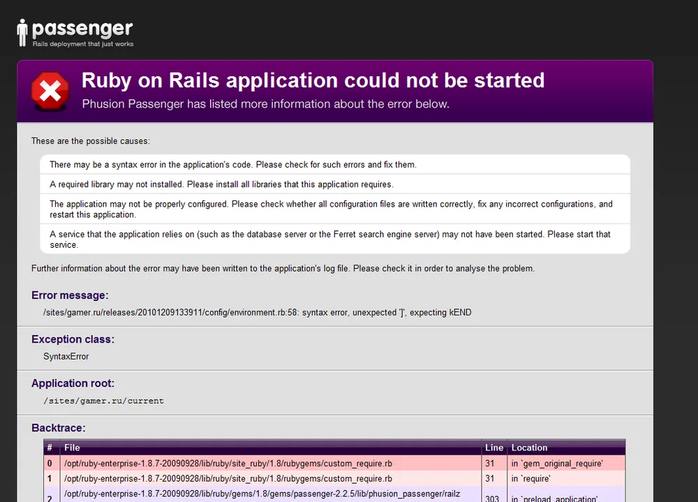Viewport: 698px width, 502px height.
Task: Click backtrace row 1 custom_require.rb file path
Action: pyautogui.click(x=228, y=478)
